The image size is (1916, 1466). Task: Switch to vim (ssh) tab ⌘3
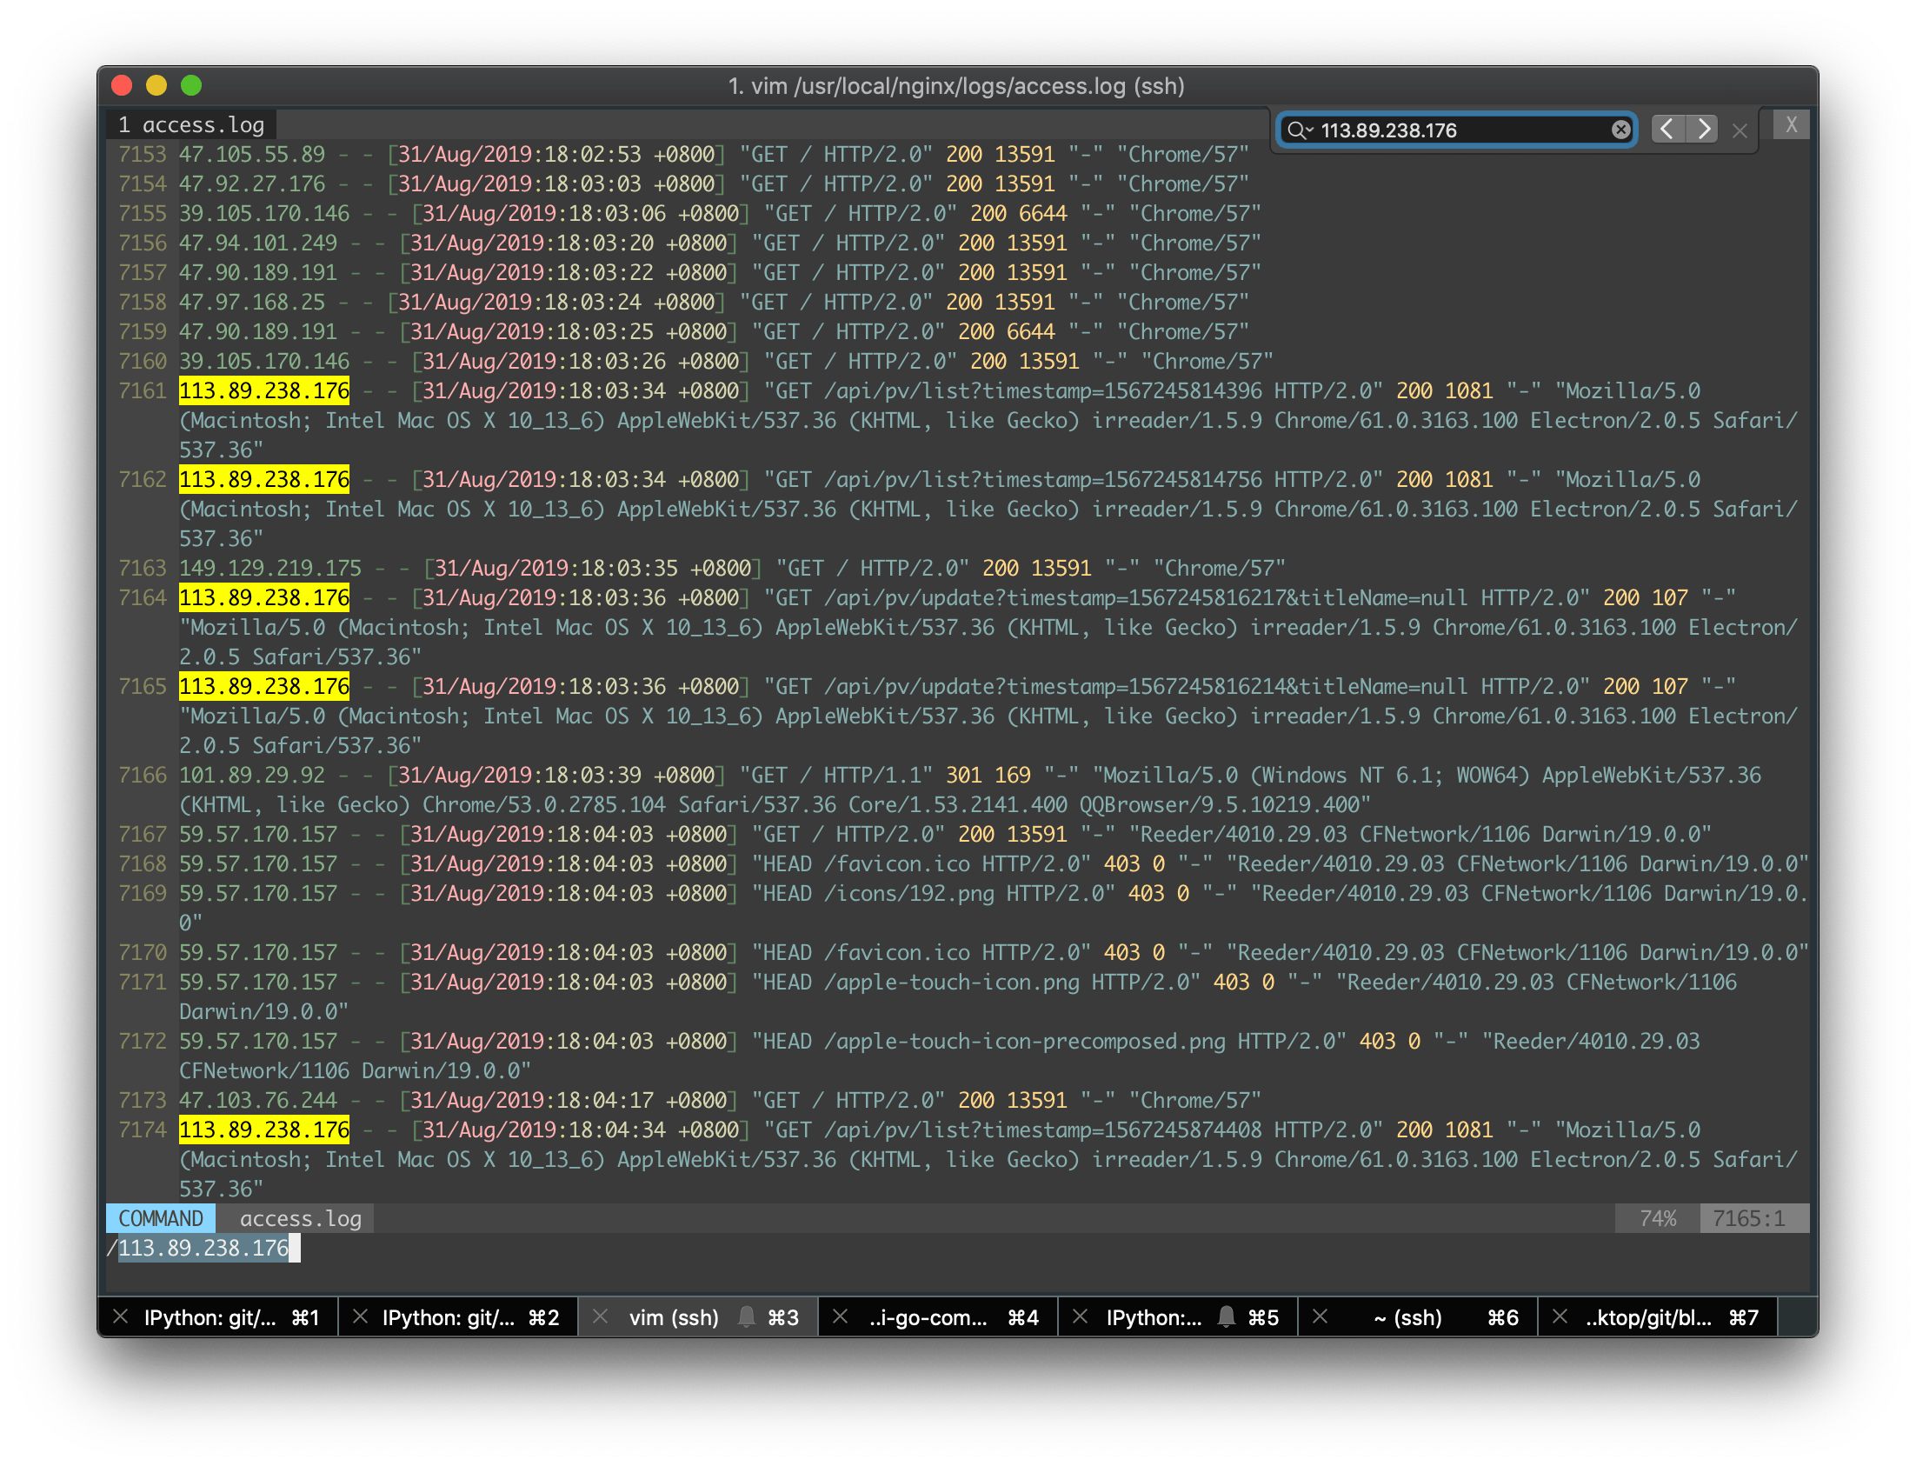point(700,1317)
